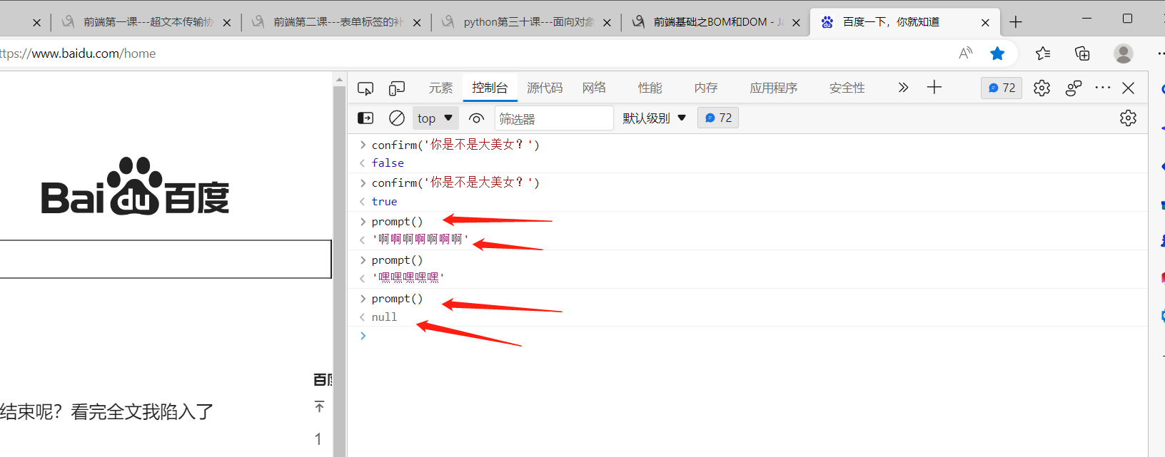The image size is (1165, 457).
Task: Switch to 前端第二课---表单标签的补 tab
Action: click(336, 22)
